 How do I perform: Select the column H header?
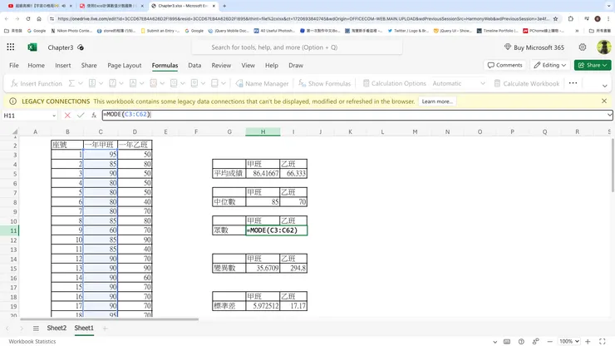coord(263,131)
